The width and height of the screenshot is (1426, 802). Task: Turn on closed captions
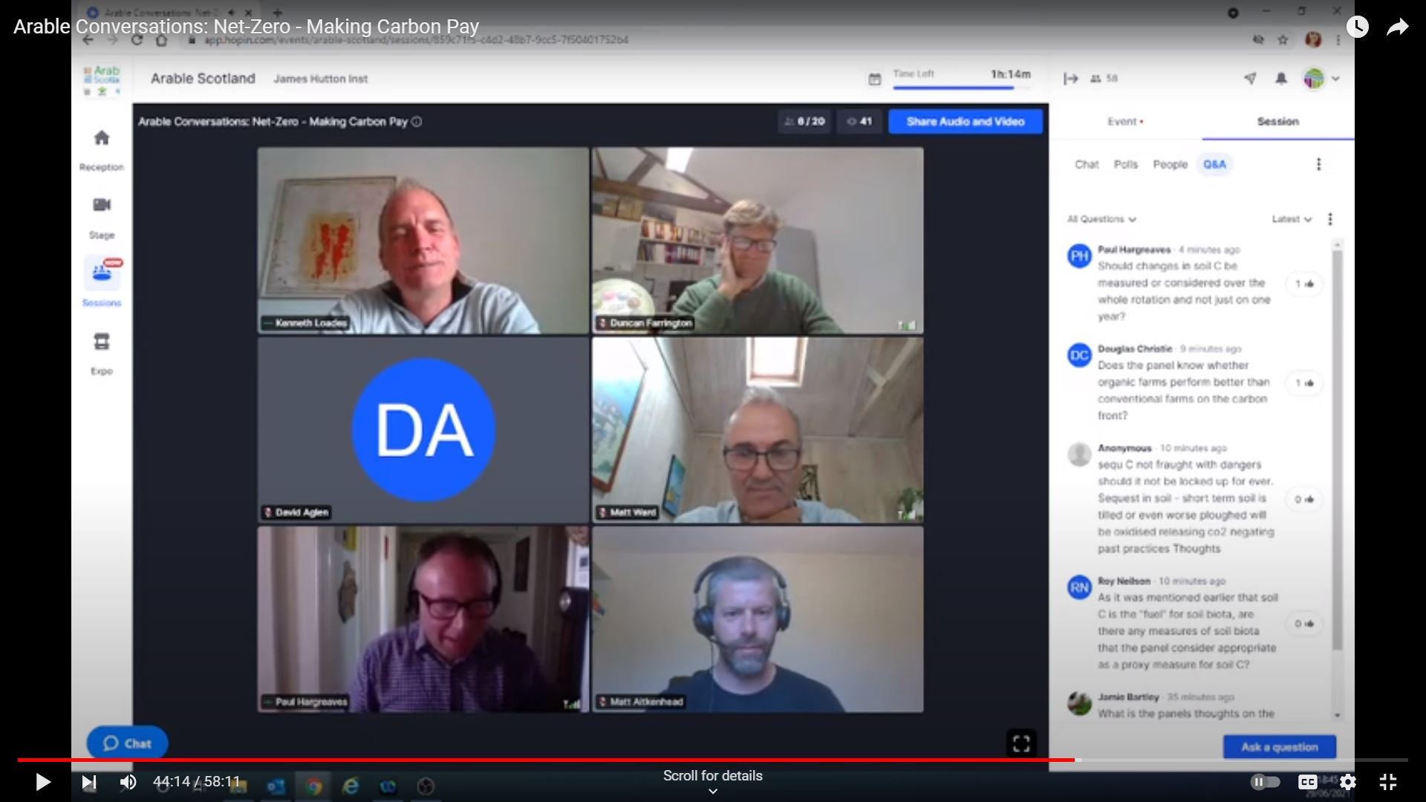pos(1308,782)
